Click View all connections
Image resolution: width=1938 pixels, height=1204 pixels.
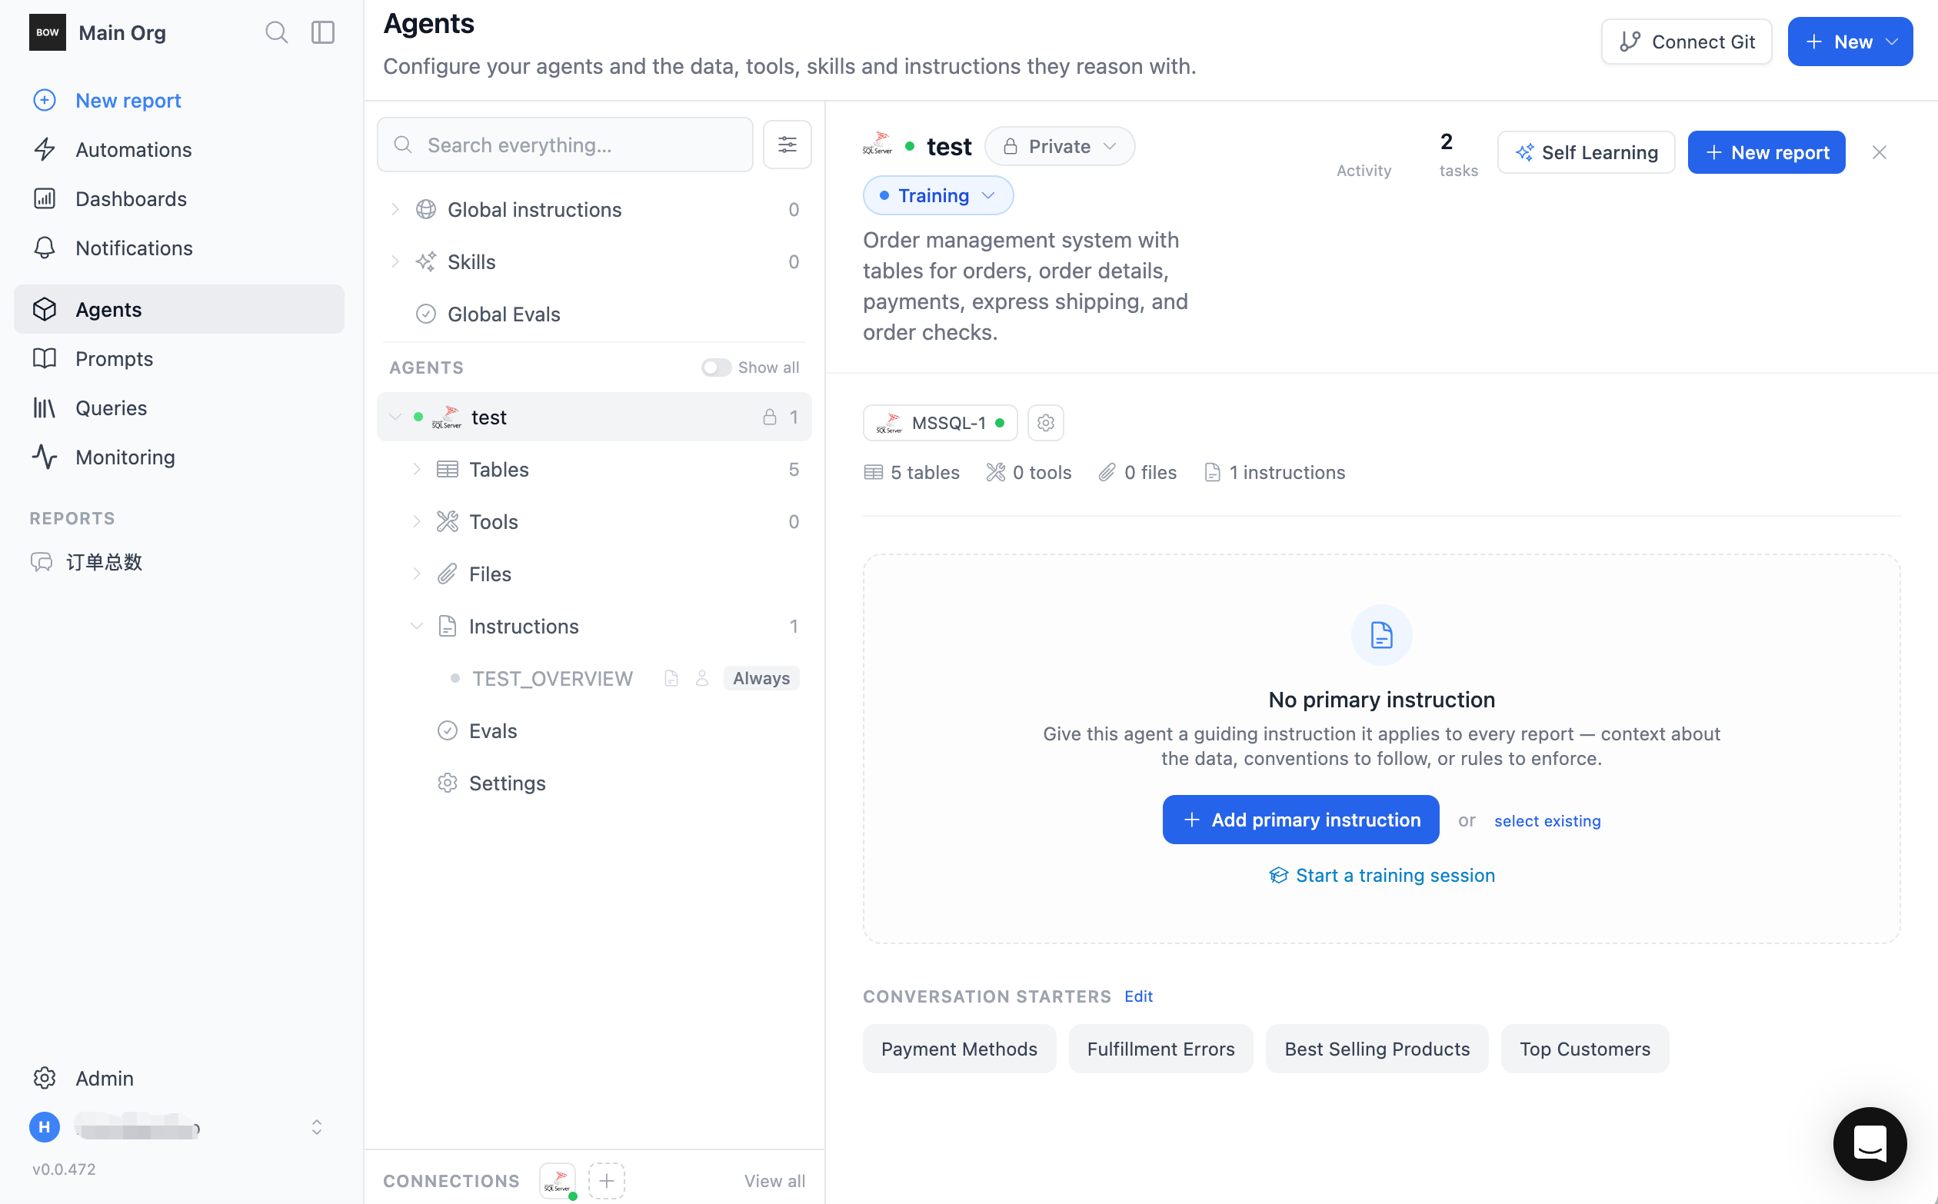pos(774,1181)
